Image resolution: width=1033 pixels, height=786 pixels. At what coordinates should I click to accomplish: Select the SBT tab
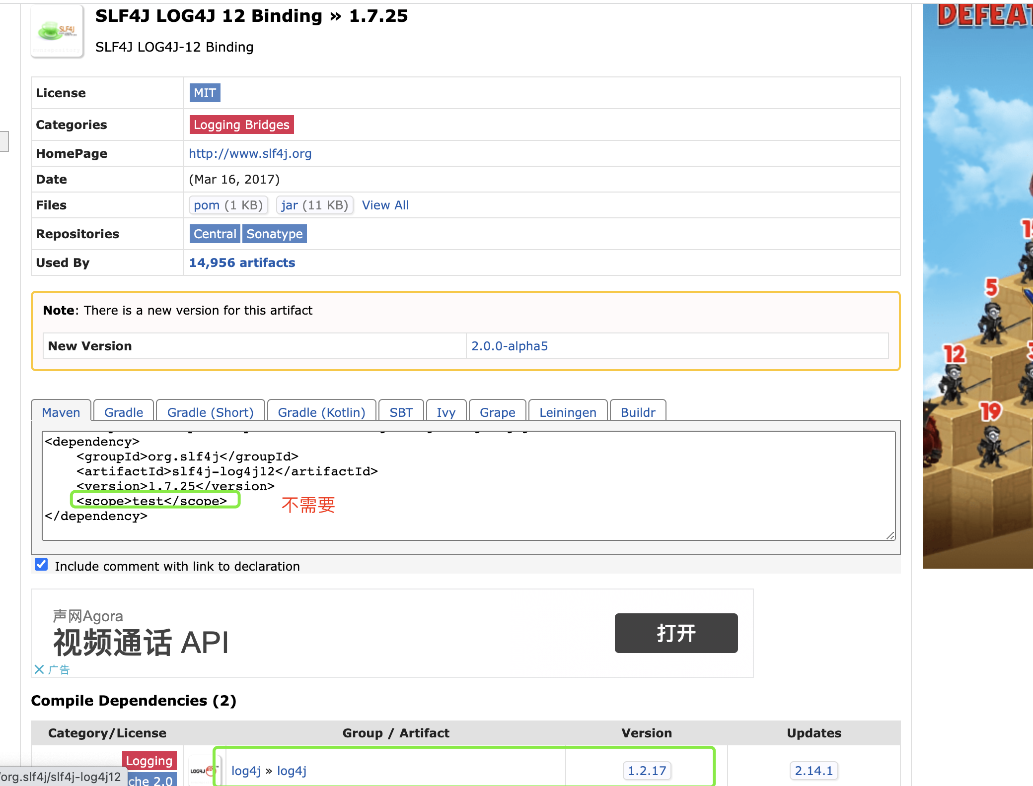tap(401, 412)
